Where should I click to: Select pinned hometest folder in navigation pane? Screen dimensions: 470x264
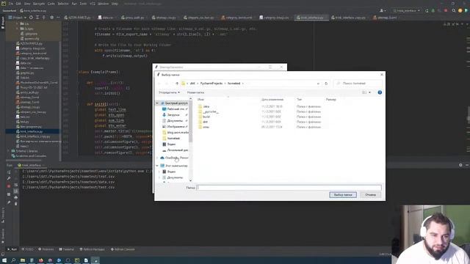click(x=173, y=139)
